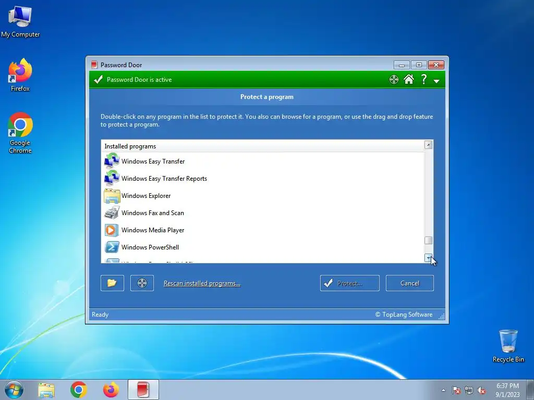
Task: Select Windows Easy Transfer Reports entry
Action: [x=263, y=179]
